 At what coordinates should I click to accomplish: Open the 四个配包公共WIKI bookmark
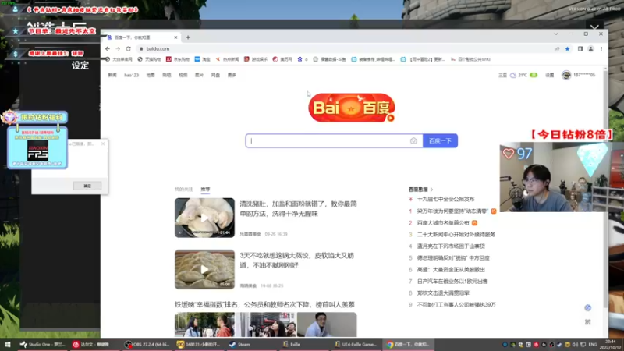pyautogui.click(x=470, y=59)
